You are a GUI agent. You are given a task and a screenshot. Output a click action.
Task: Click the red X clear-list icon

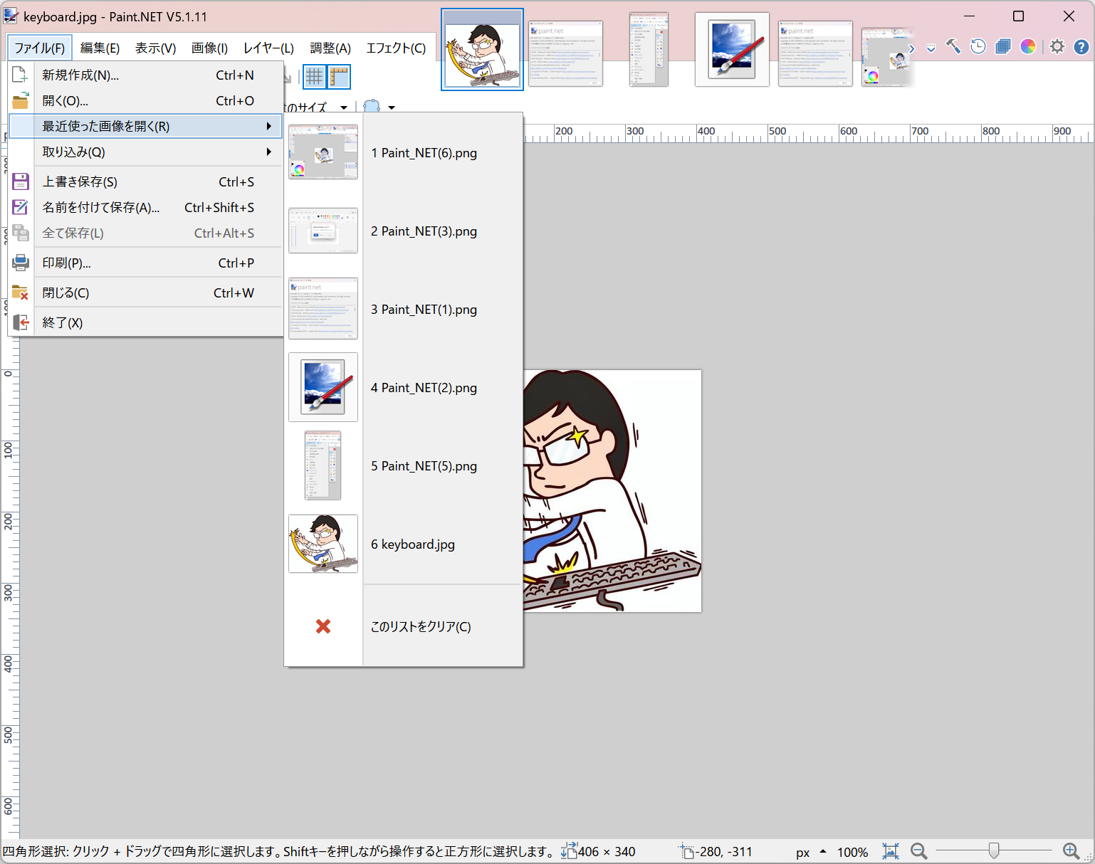[x=323, y=626]
